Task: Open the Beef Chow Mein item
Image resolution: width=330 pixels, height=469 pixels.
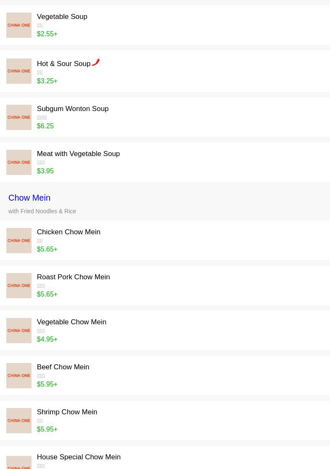Action: click(x=63, y=367)
